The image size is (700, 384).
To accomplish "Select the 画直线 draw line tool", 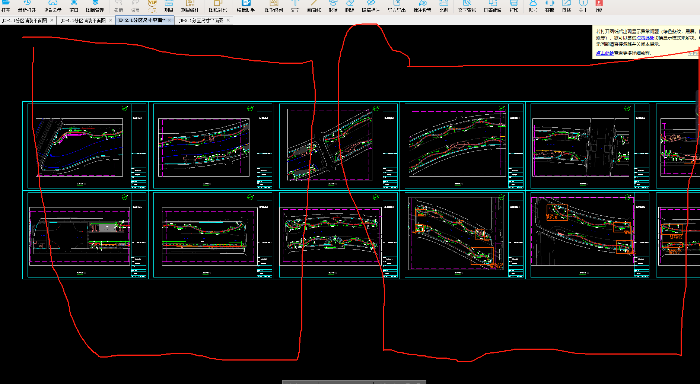I will [x=314, y=6].
